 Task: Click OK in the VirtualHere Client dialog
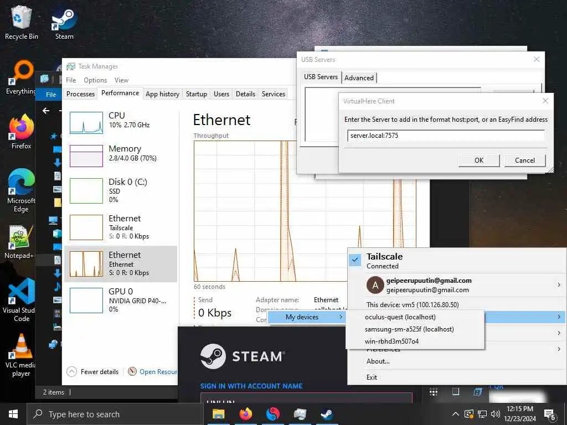coord(479,160)
